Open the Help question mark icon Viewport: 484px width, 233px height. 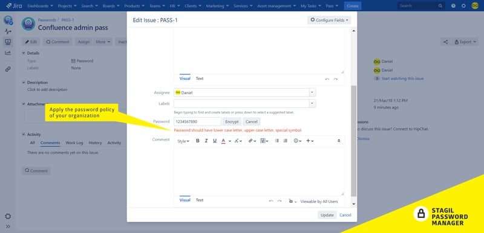tap(453, 6)
